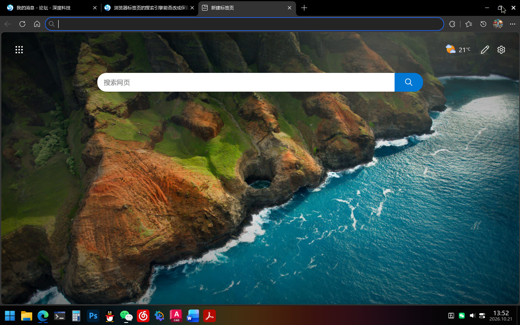Open the profile avatar in the toolbar
Screen dimensions: 520x325
click(x=498, y=24)
